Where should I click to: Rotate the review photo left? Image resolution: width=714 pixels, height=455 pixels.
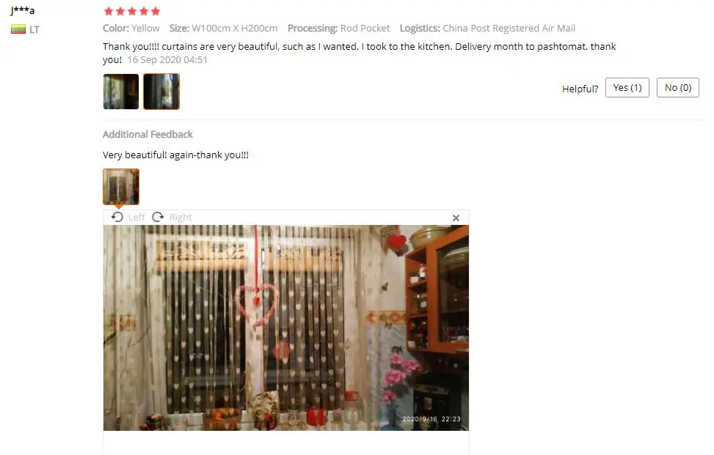117,218
